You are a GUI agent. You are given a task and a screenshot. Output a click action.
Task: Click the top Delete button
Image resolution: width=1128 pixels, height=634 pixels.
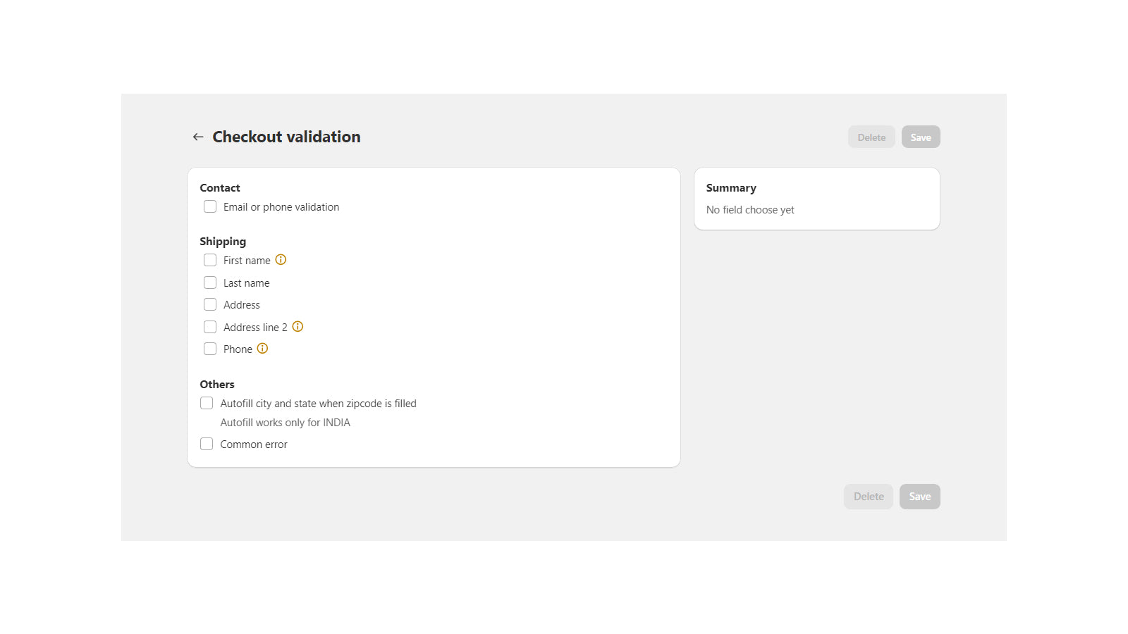(871, 137)
